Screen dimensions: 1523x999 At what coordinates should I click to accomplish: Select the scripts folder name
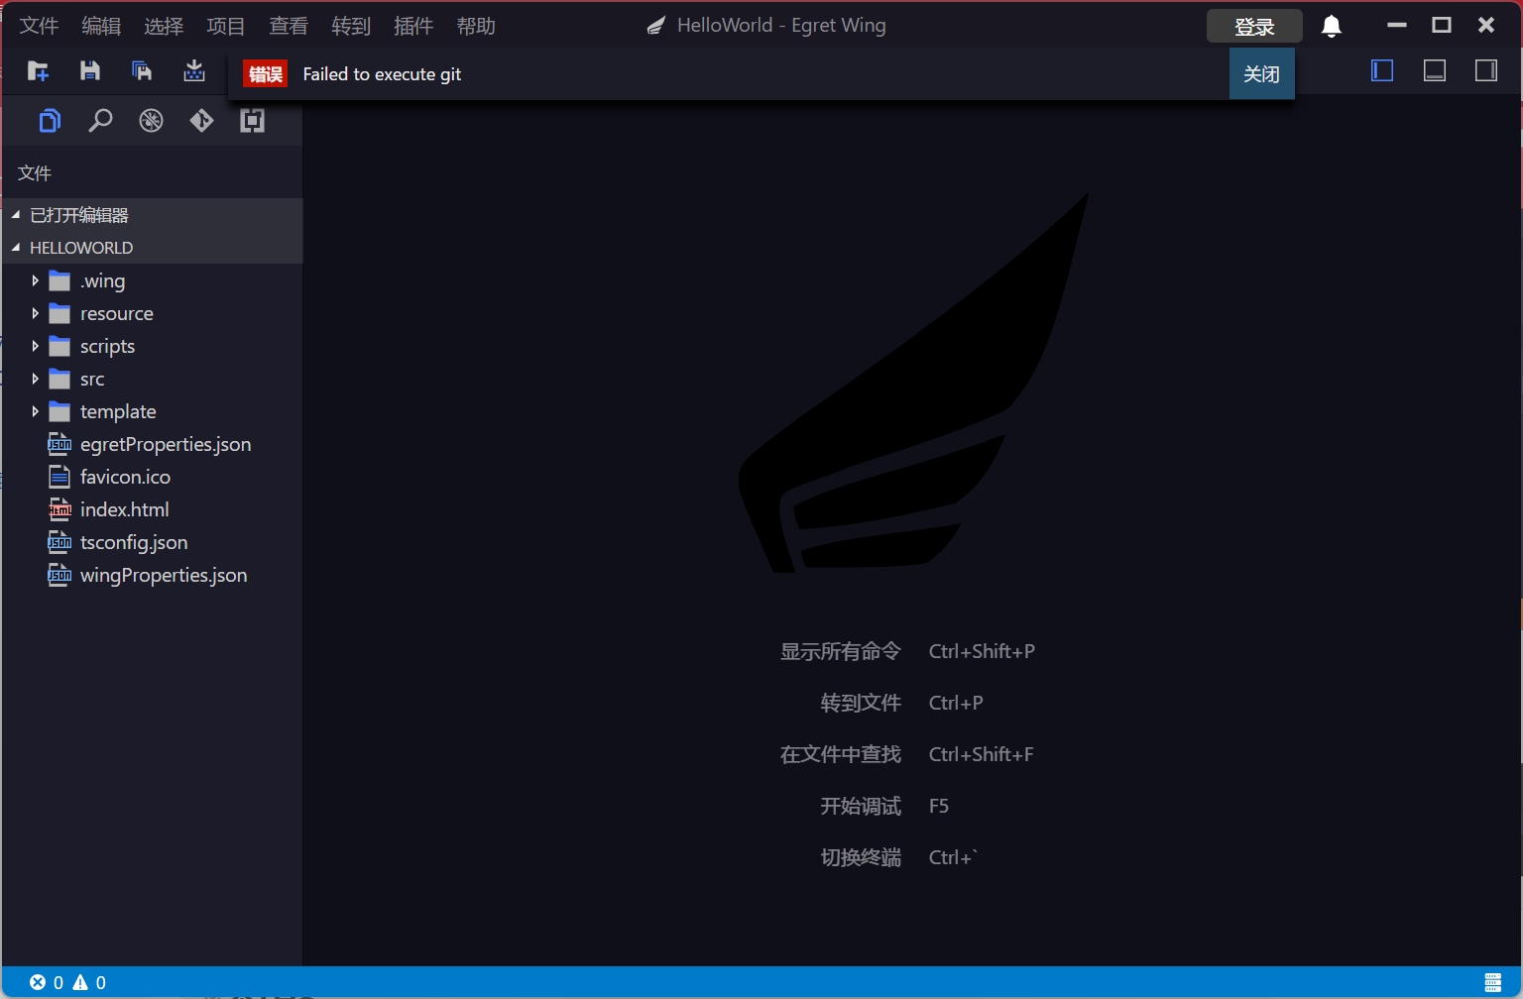click(107, 347)
